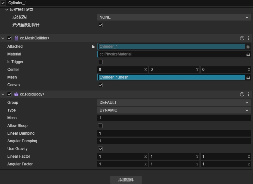Toggle the Cylinder_1 node active checkbox
This screenshot has width=253, height=184.
pyautogui.click(x=3, y=3)
